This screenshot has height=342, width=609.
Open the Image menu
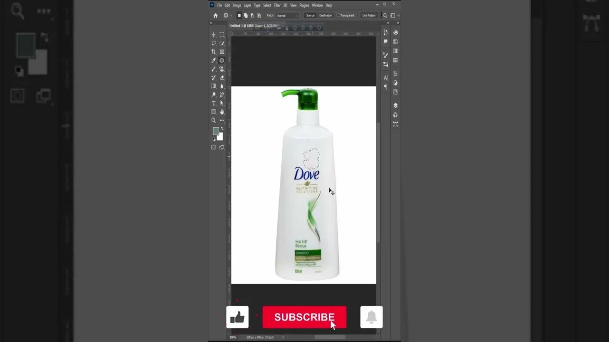point(236,5)
